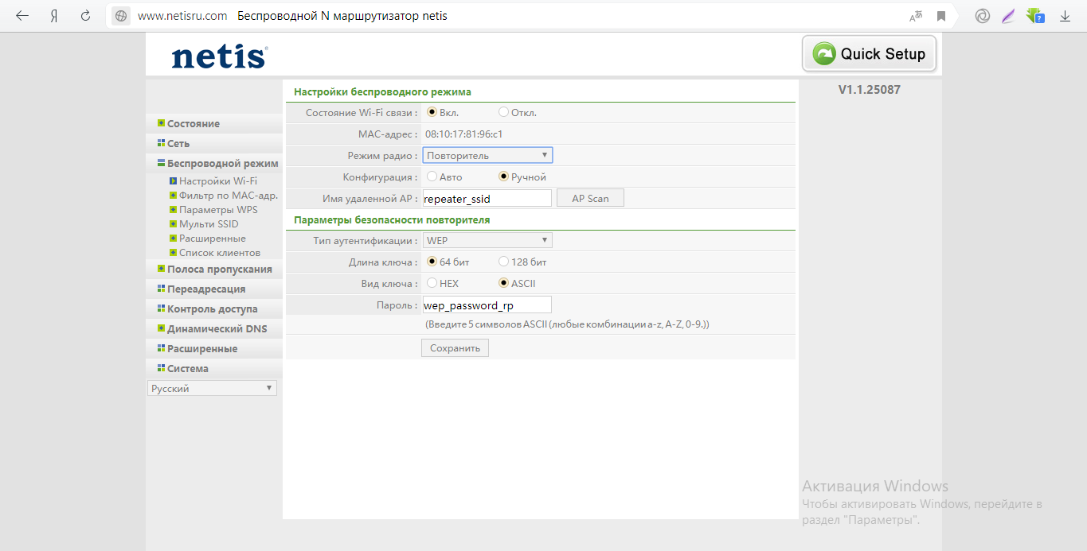Viewport: 1087px width, 551px height.
Task: Open Состояние menu section
Action: [194, 123]
